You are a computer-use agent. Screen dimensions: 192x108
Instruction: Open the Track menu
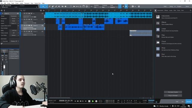(x=13, y=3)
